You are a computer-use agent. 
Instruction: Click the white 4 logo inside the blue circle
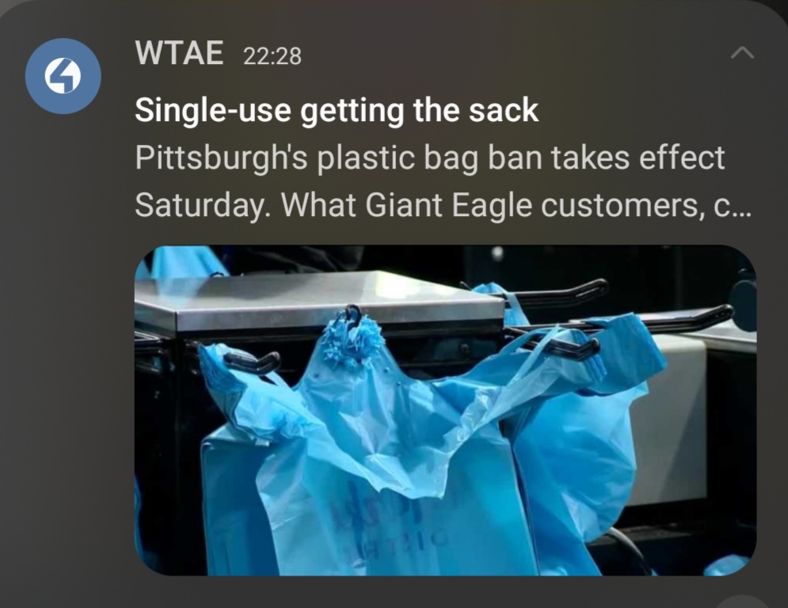(63, 76)
